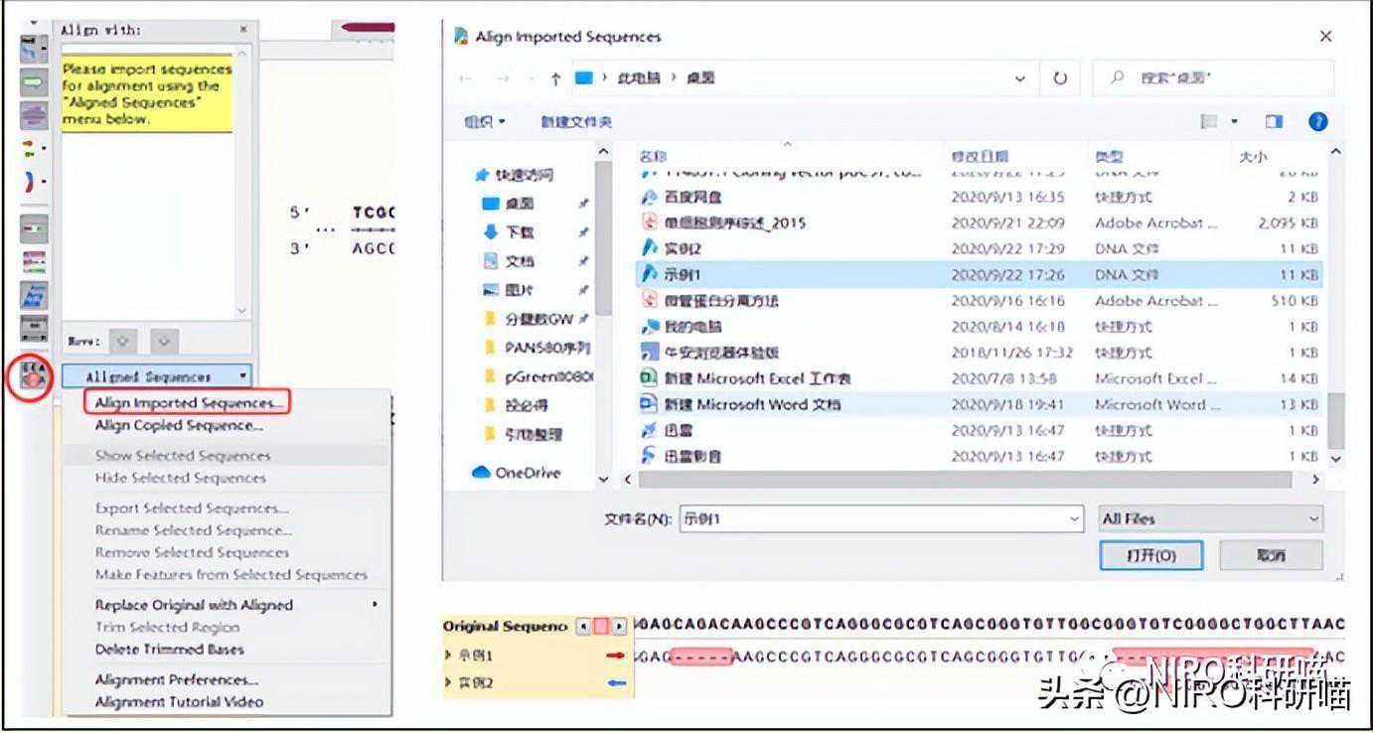1373x733 pixels.
Task: Select Alignment Preferences menu entry
Action: [176, 679]
